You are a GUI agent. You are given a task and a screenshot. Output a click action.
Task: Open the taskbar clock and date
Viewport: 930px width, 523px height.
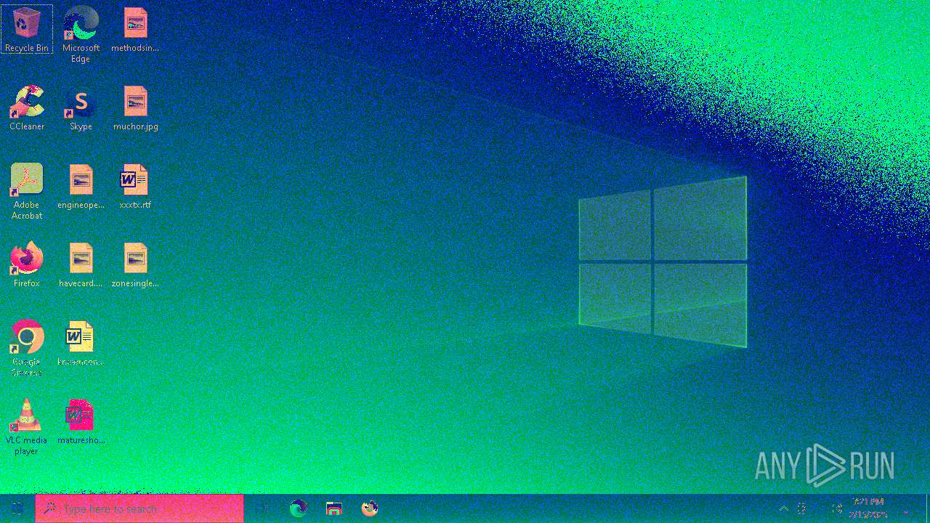click(x=868, y=508)
